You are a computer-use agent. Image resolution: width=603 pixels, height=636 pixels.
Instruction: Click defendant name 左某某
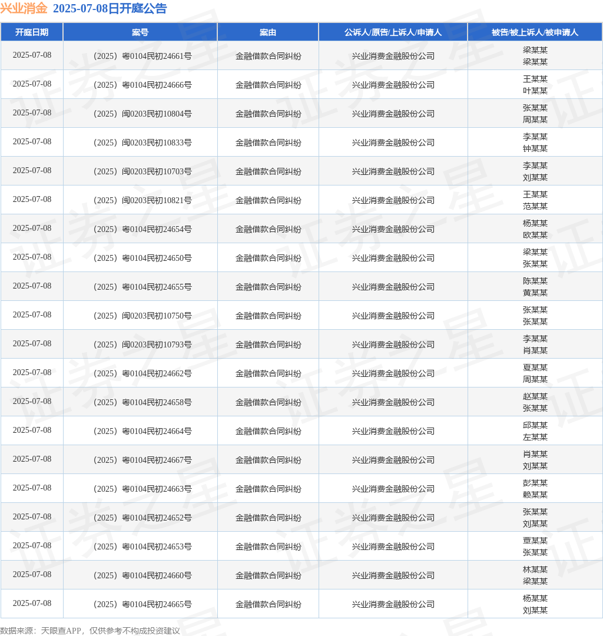[535, 437]
